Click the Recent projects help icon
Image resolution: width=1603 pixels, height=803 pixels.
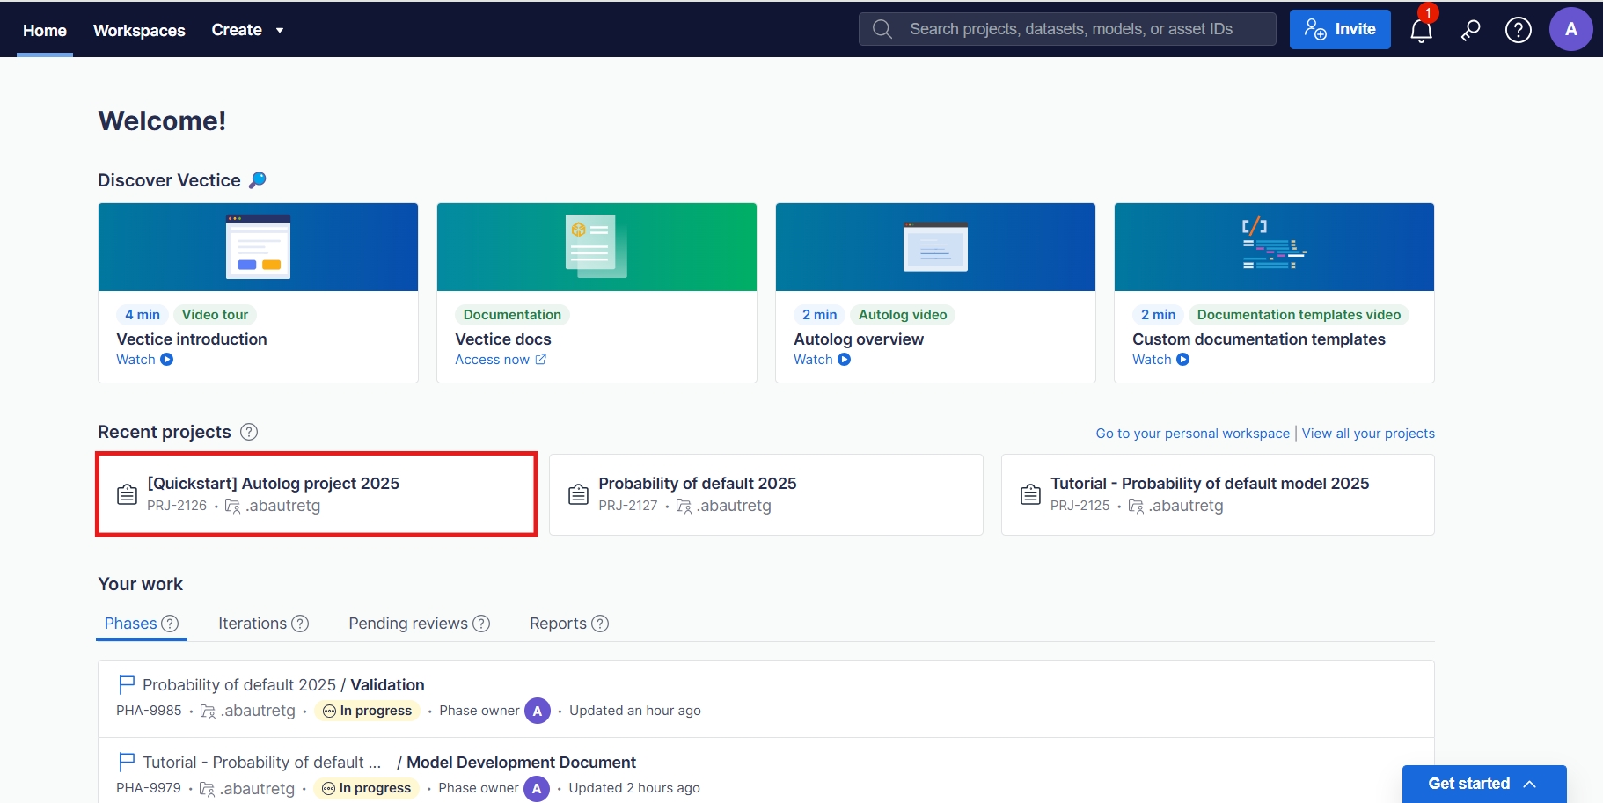pyautogui.click(x=249, y=432)
